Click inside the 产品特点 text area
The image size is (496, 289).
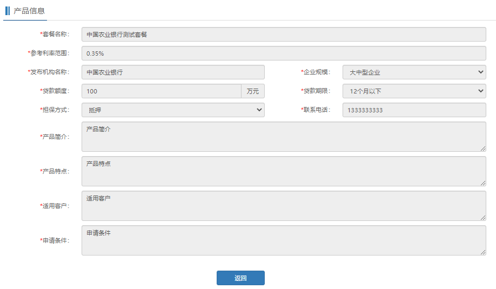pyautogui.click(x=284, y=171)
